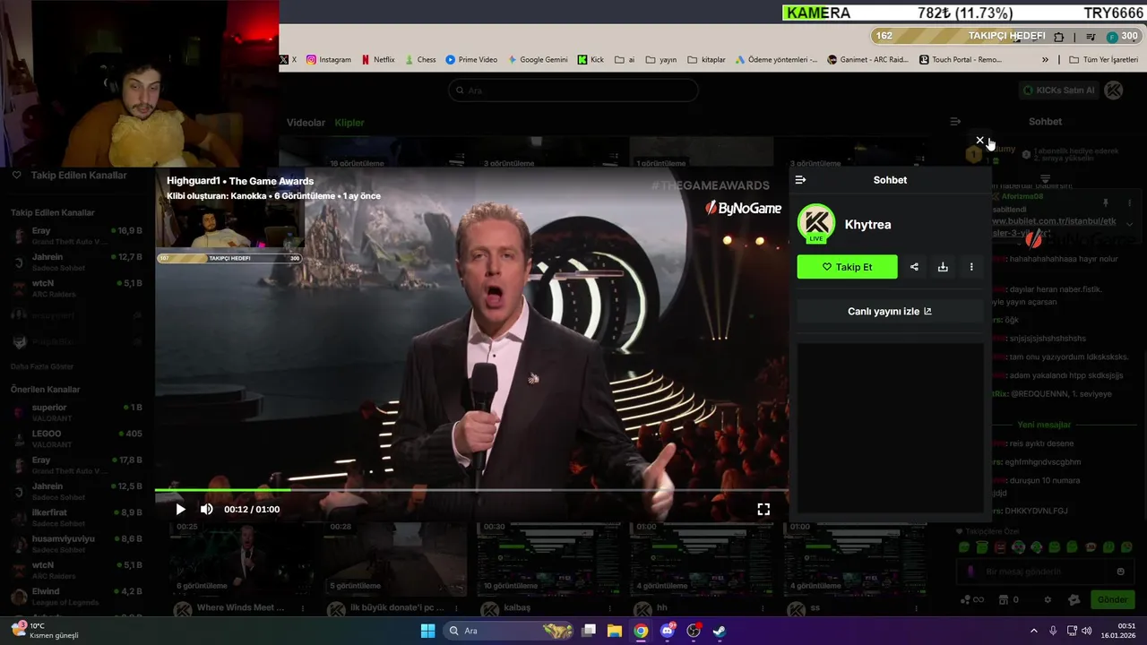Open File Explorer from taskbar

pyautogui.click(x=615, y=631)
